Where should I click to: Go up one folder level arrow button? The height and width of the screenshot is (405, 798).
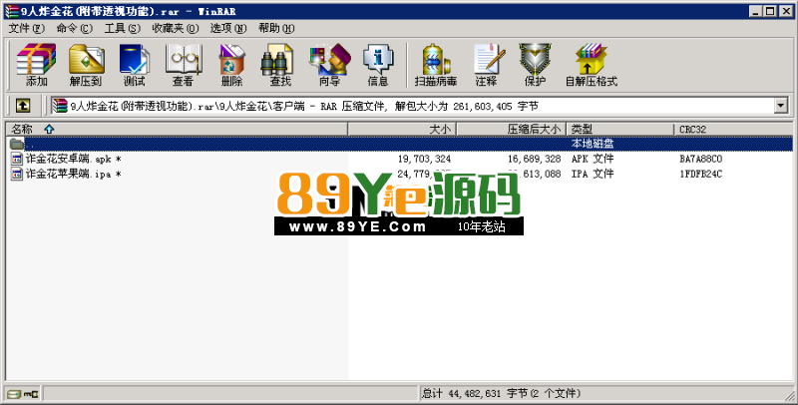click(x=22, y=106)
